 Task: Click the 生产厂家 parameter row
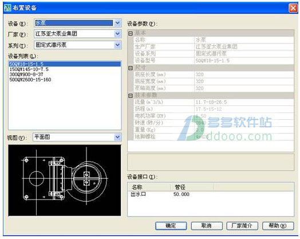click(x=214, y=47)
